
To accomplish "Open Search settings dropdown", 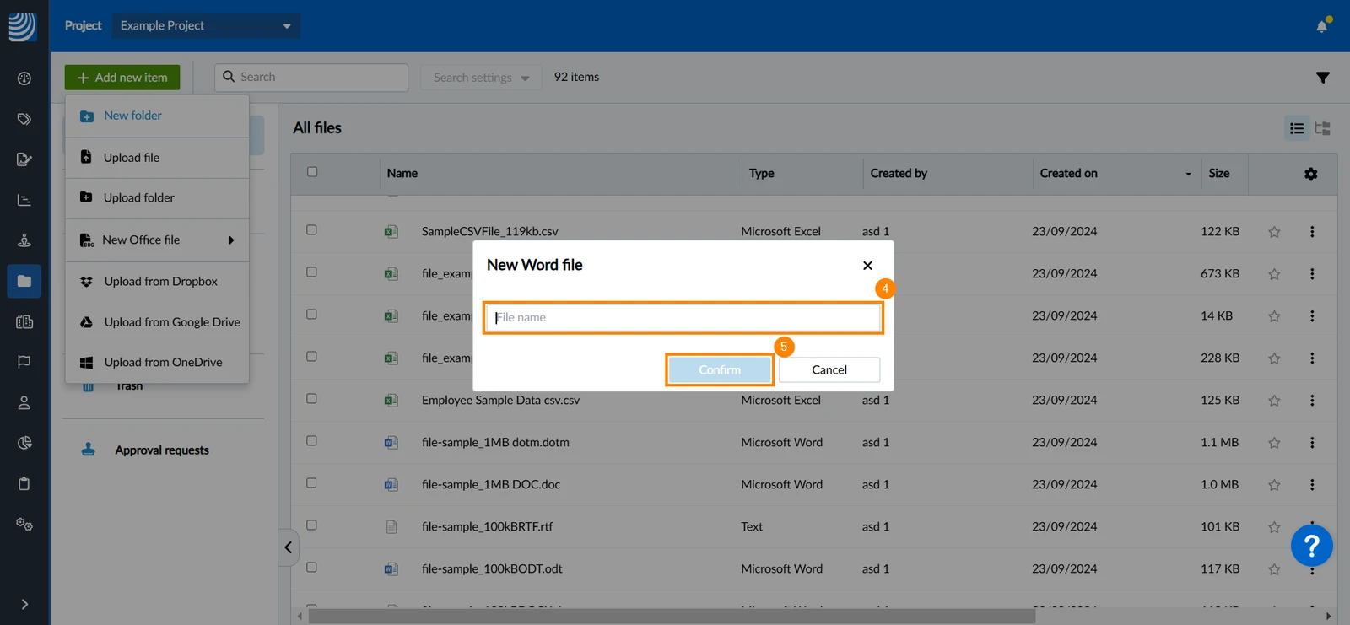I will (481, 78).
